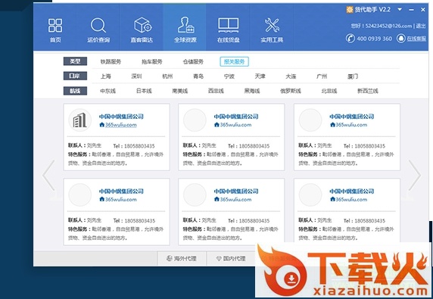Open 运价查询 freight rate search
This screenshot has height=299, width=433.
[98, 26]
